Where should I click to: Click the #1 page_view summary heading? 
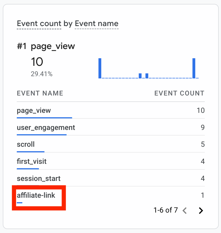(x=46, y=46)
